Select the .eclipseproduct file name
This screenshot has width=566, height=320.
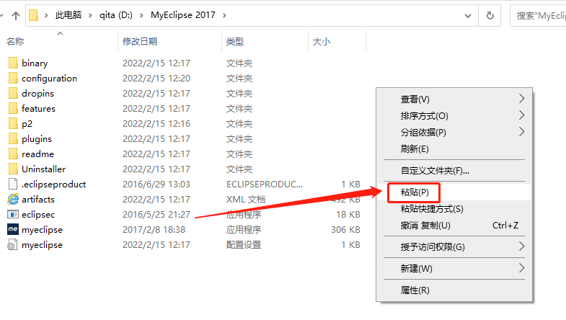[54, 185]
